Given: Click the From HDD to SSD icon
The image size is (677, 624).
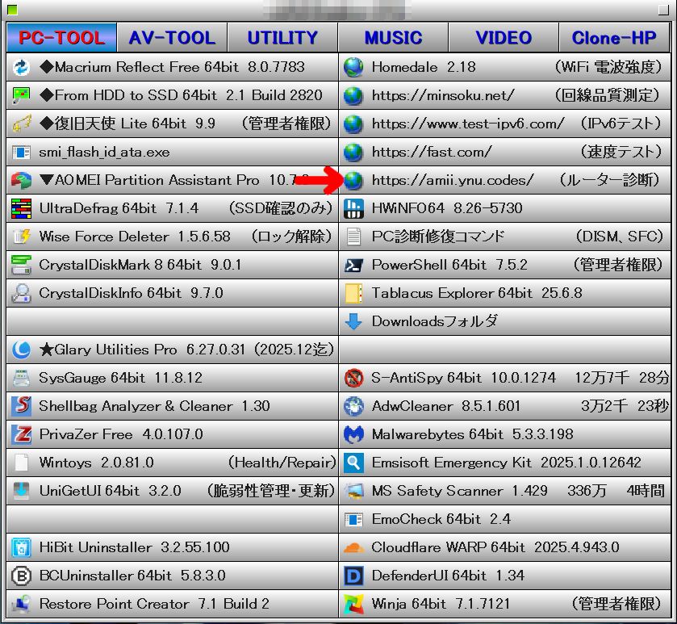Looking at the screenshot, I should pyautogui.click(x=21, y=95).
